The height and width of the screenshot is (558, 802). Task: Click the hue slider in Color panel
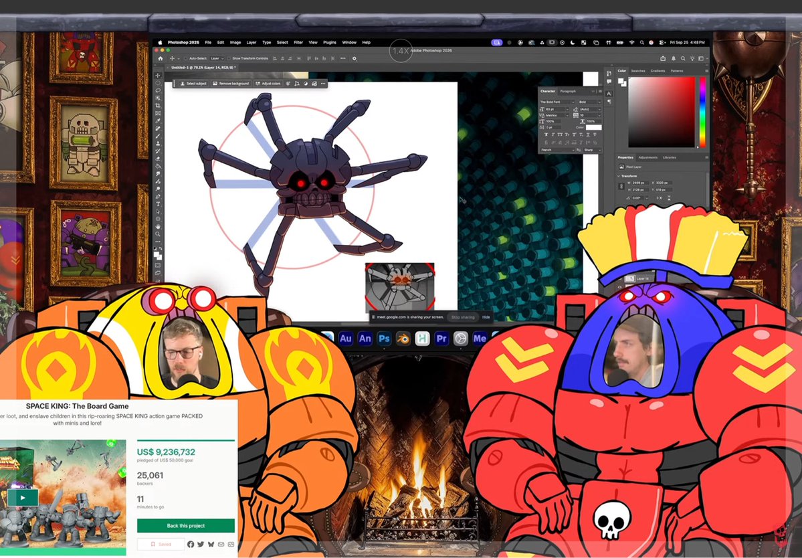coord(703,112)
